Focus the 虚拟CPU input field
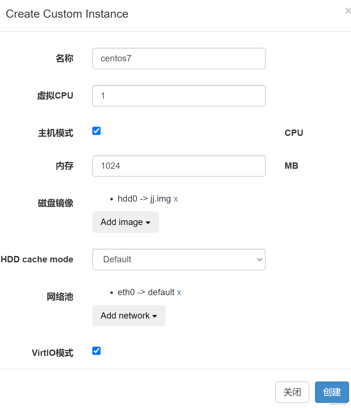This screenshot has height=408, width=351. [x=179, y=96]
